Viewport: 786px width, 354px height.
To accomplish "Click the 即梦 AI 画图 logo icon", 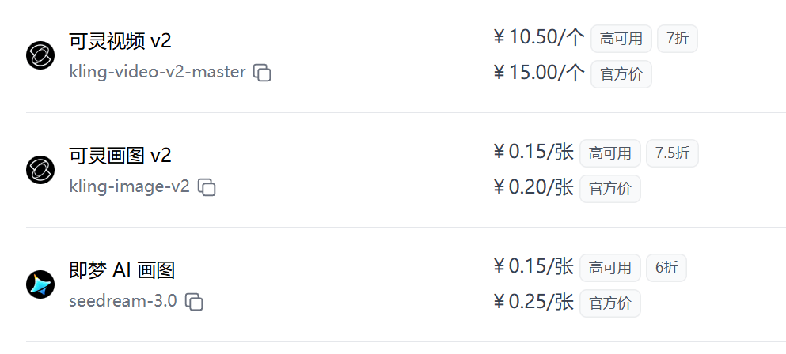I will coord(40,284).
